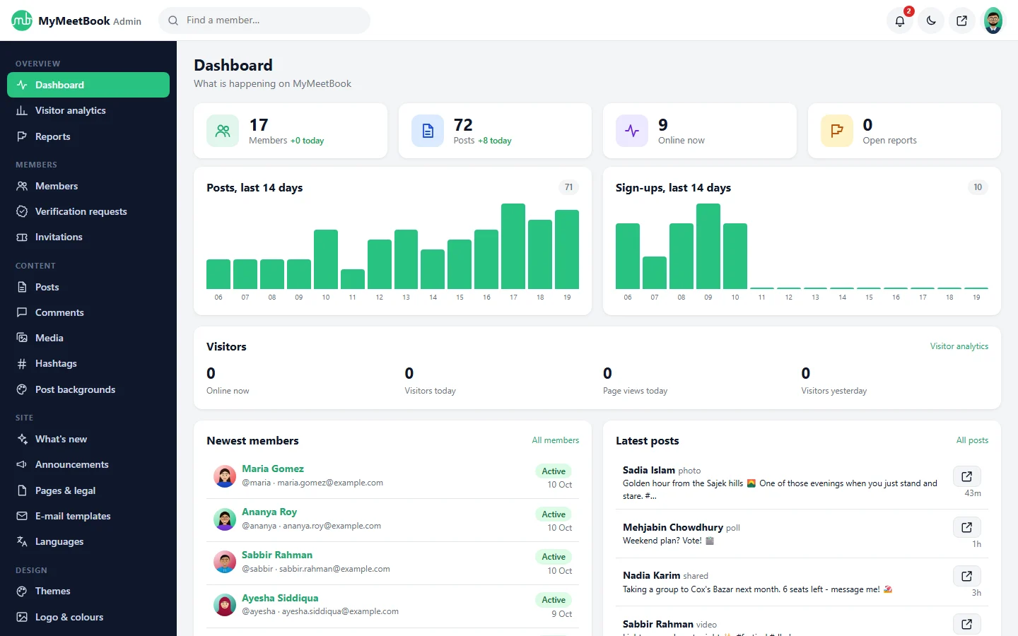1018x636 pixels.
Task: Focus the Find a member search field
Action: tap(264, 20)
